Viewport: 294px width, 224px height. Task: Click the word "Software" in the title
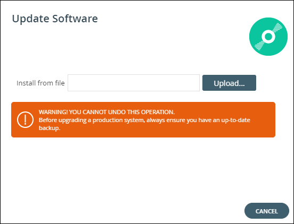[75, 19]
